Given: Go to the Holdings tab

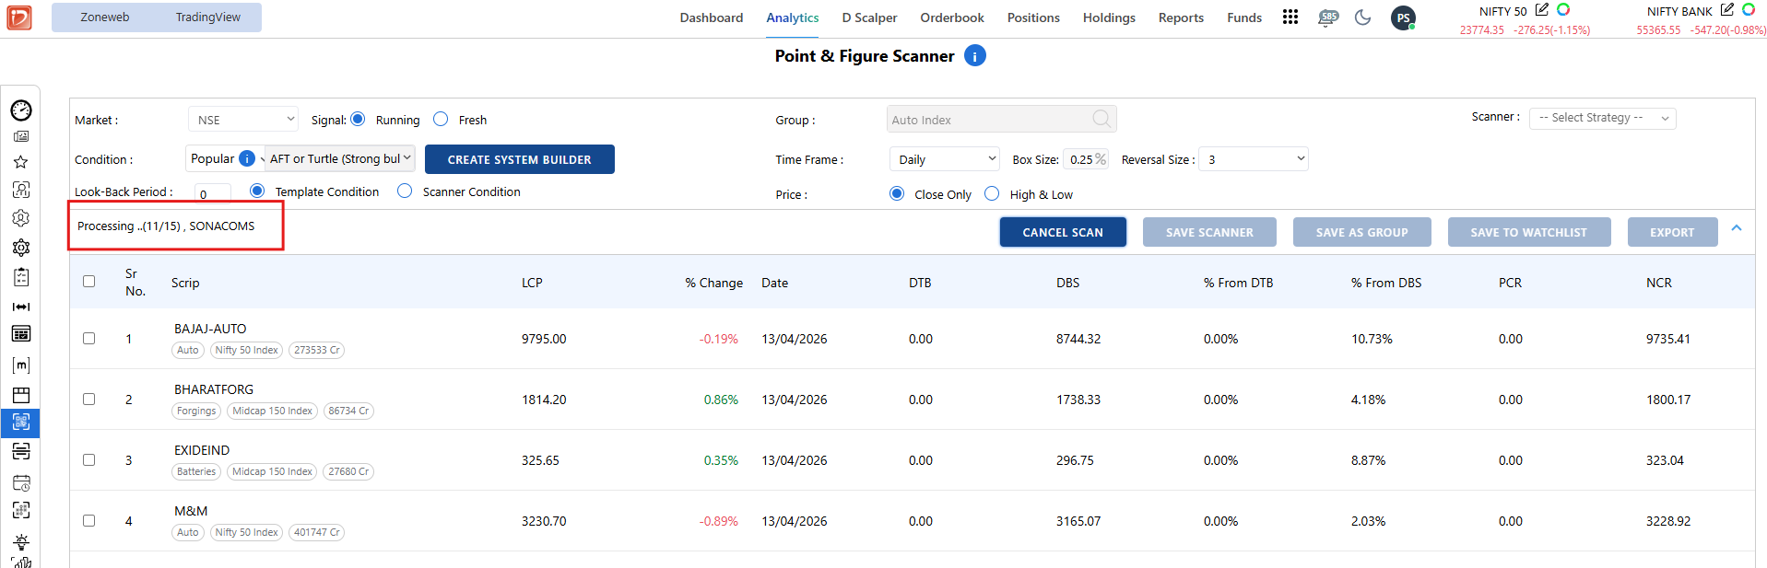Looking at the screenshot, I should tap(1108, 17).
